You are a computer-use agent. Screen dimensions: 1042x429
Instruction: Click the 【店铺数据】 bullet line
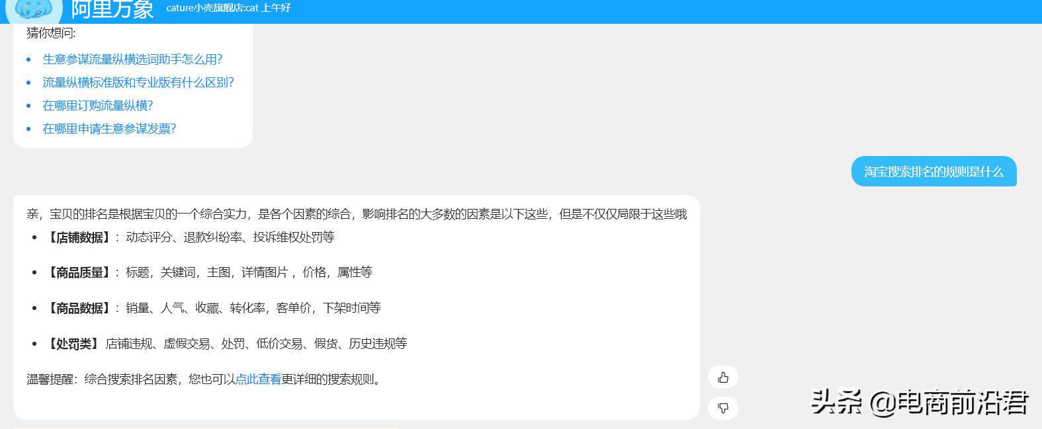(x=189, y=237)
